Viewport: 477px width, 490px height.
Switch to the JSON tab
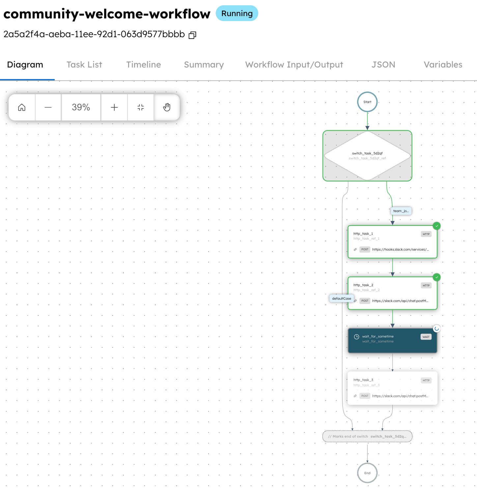click(383, 65)
